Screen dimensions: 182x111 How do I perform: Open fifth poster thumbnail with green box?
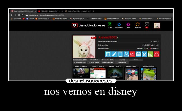pyautogui.click(x=148, y=74)
